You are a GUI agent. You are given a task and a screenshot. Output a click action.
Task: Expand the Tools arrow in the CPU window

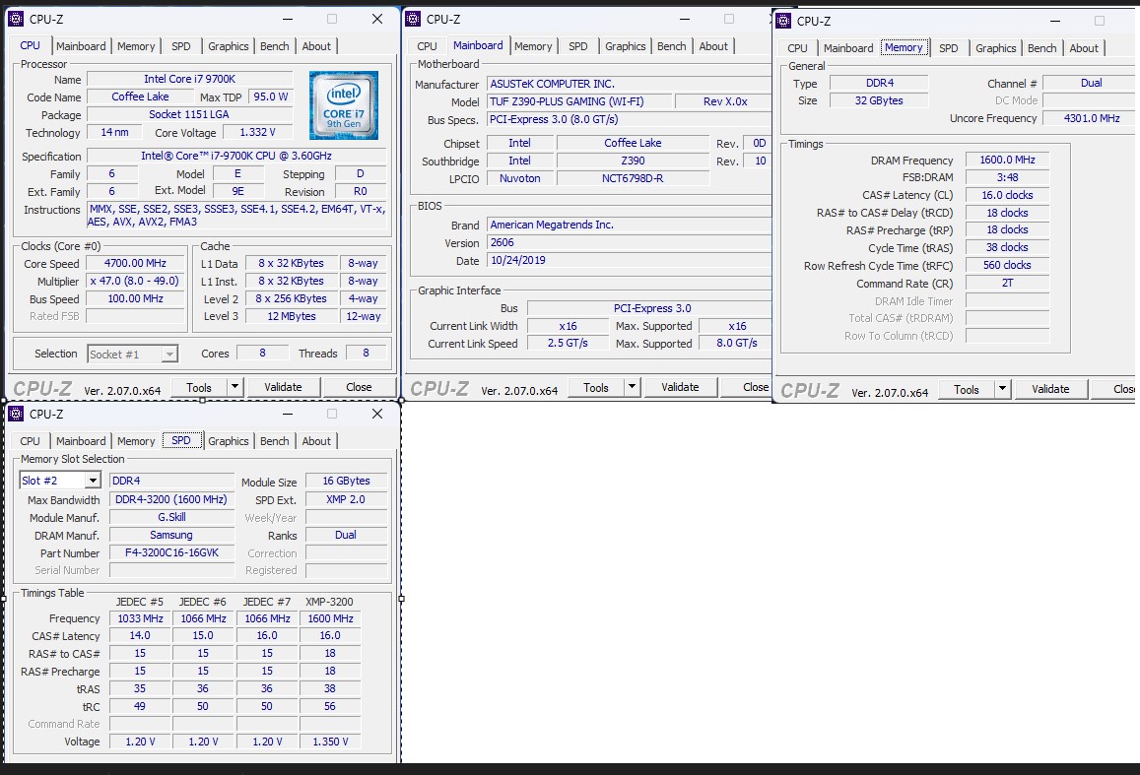point(235,386)
